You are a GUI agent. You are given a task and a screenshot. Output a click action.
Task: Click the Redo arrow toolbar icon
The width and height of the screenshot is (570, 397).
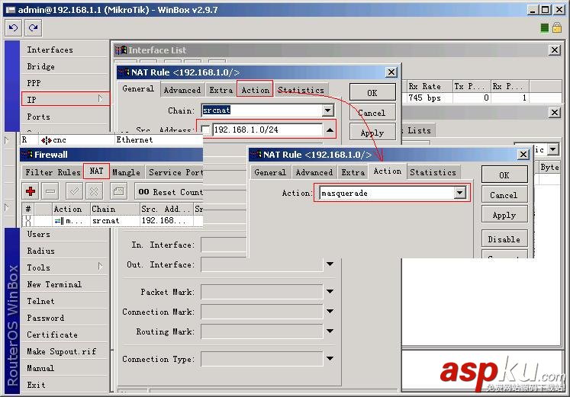pyautogui.click(x=33, y=27)
